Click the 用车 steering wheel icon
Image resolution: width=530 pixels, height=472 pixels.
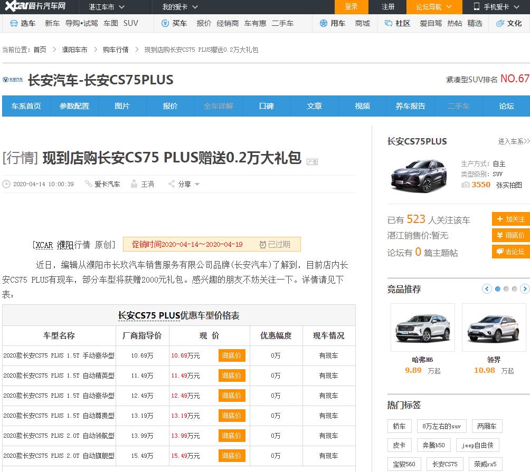324,23
